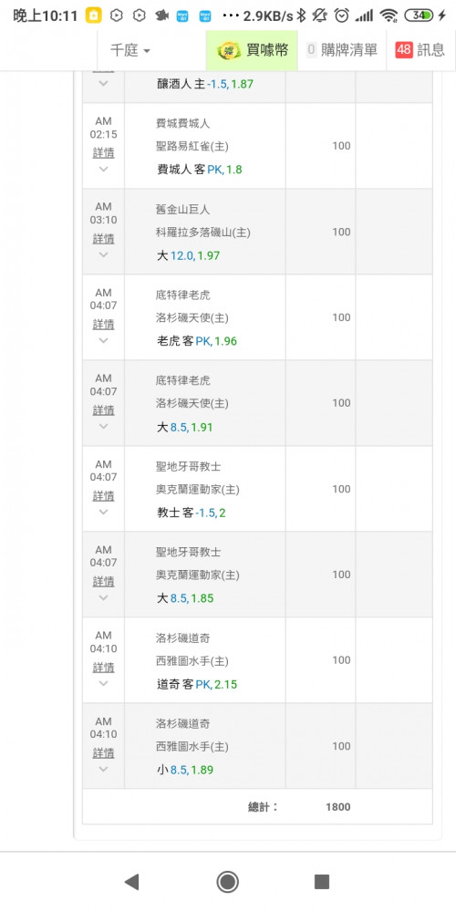Tap the battery indicator in the status bar

click(419, 16)
